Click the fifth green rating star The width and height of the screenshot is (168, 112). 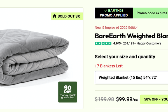(x=110, y=43)
